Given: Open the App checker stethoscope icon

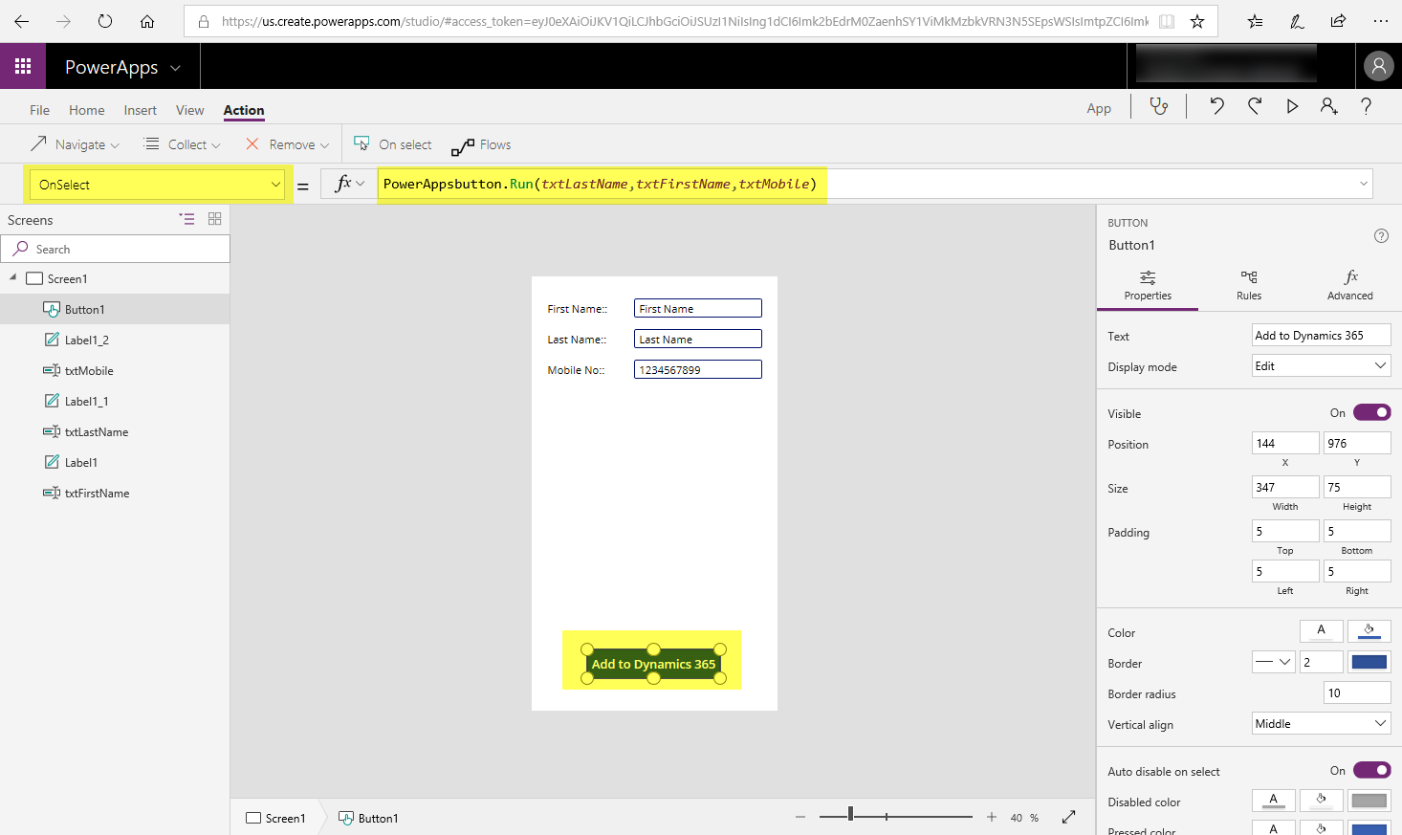Looking at the screenshot, I should [1159, 106].
